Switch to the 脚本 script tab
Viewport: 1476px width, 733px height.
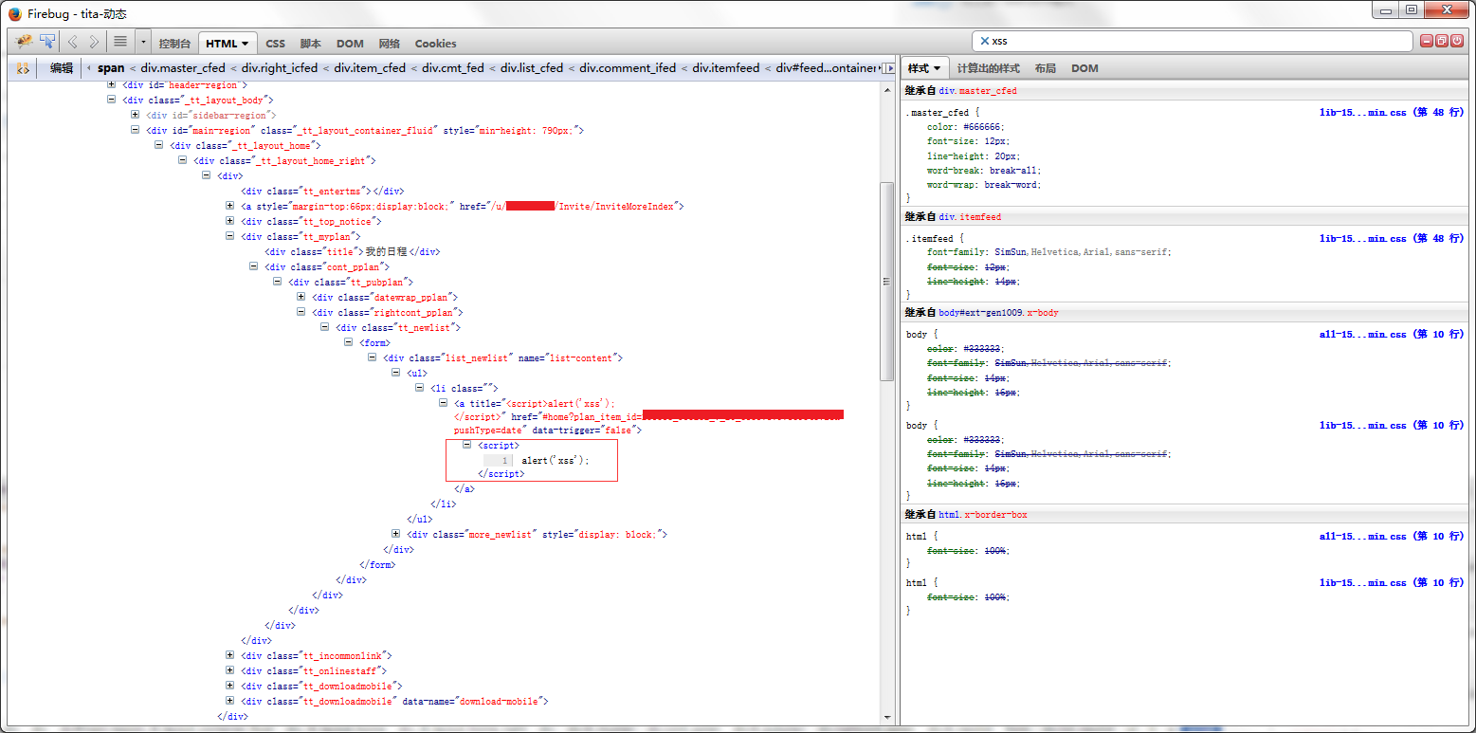click(x=311, y=44)
